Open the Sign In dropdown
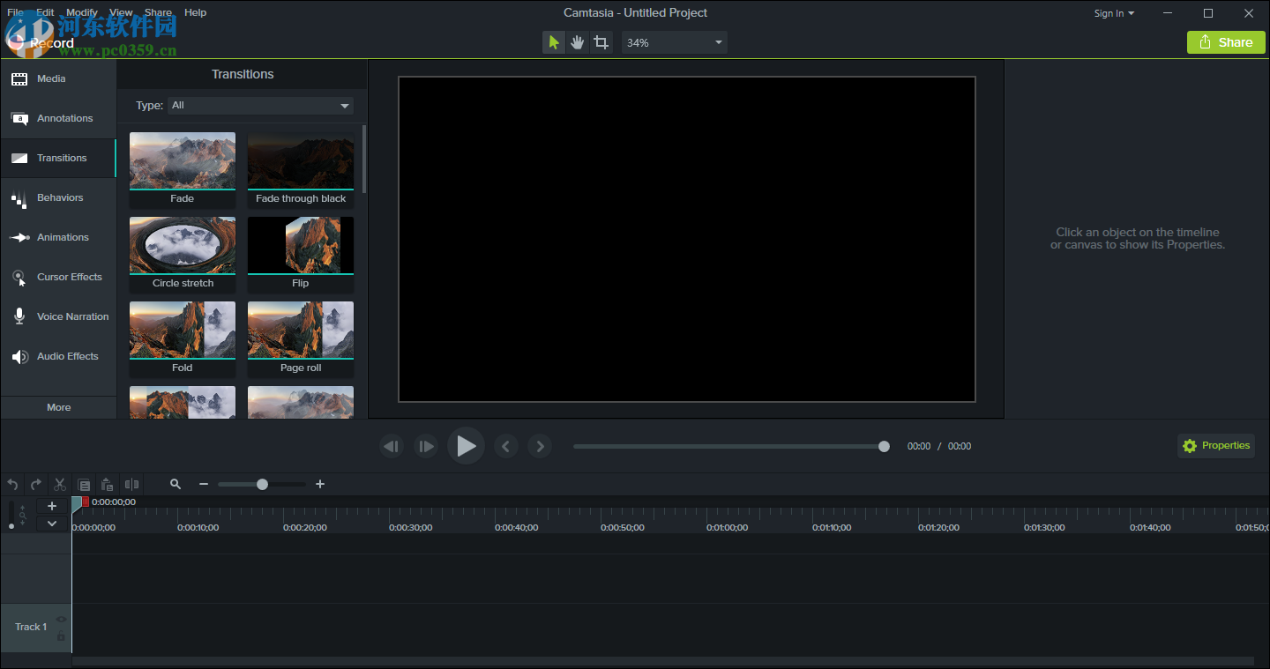Image resolution: width=1270 pixels, height=669 pixels. click(x=1113, y=13)
